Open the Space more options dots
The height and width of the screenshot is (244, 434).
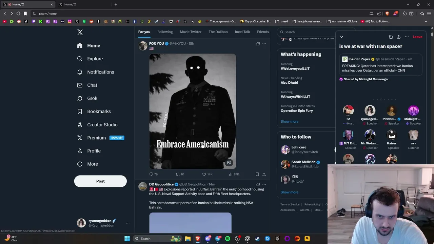click(x=407, y=37)
